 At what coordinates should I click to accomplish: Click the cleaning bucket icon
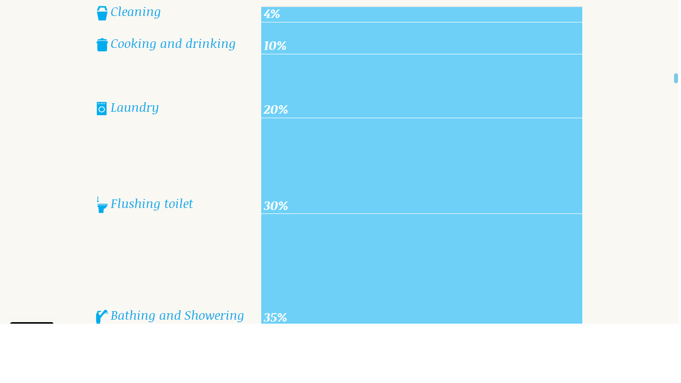(102, 13)
